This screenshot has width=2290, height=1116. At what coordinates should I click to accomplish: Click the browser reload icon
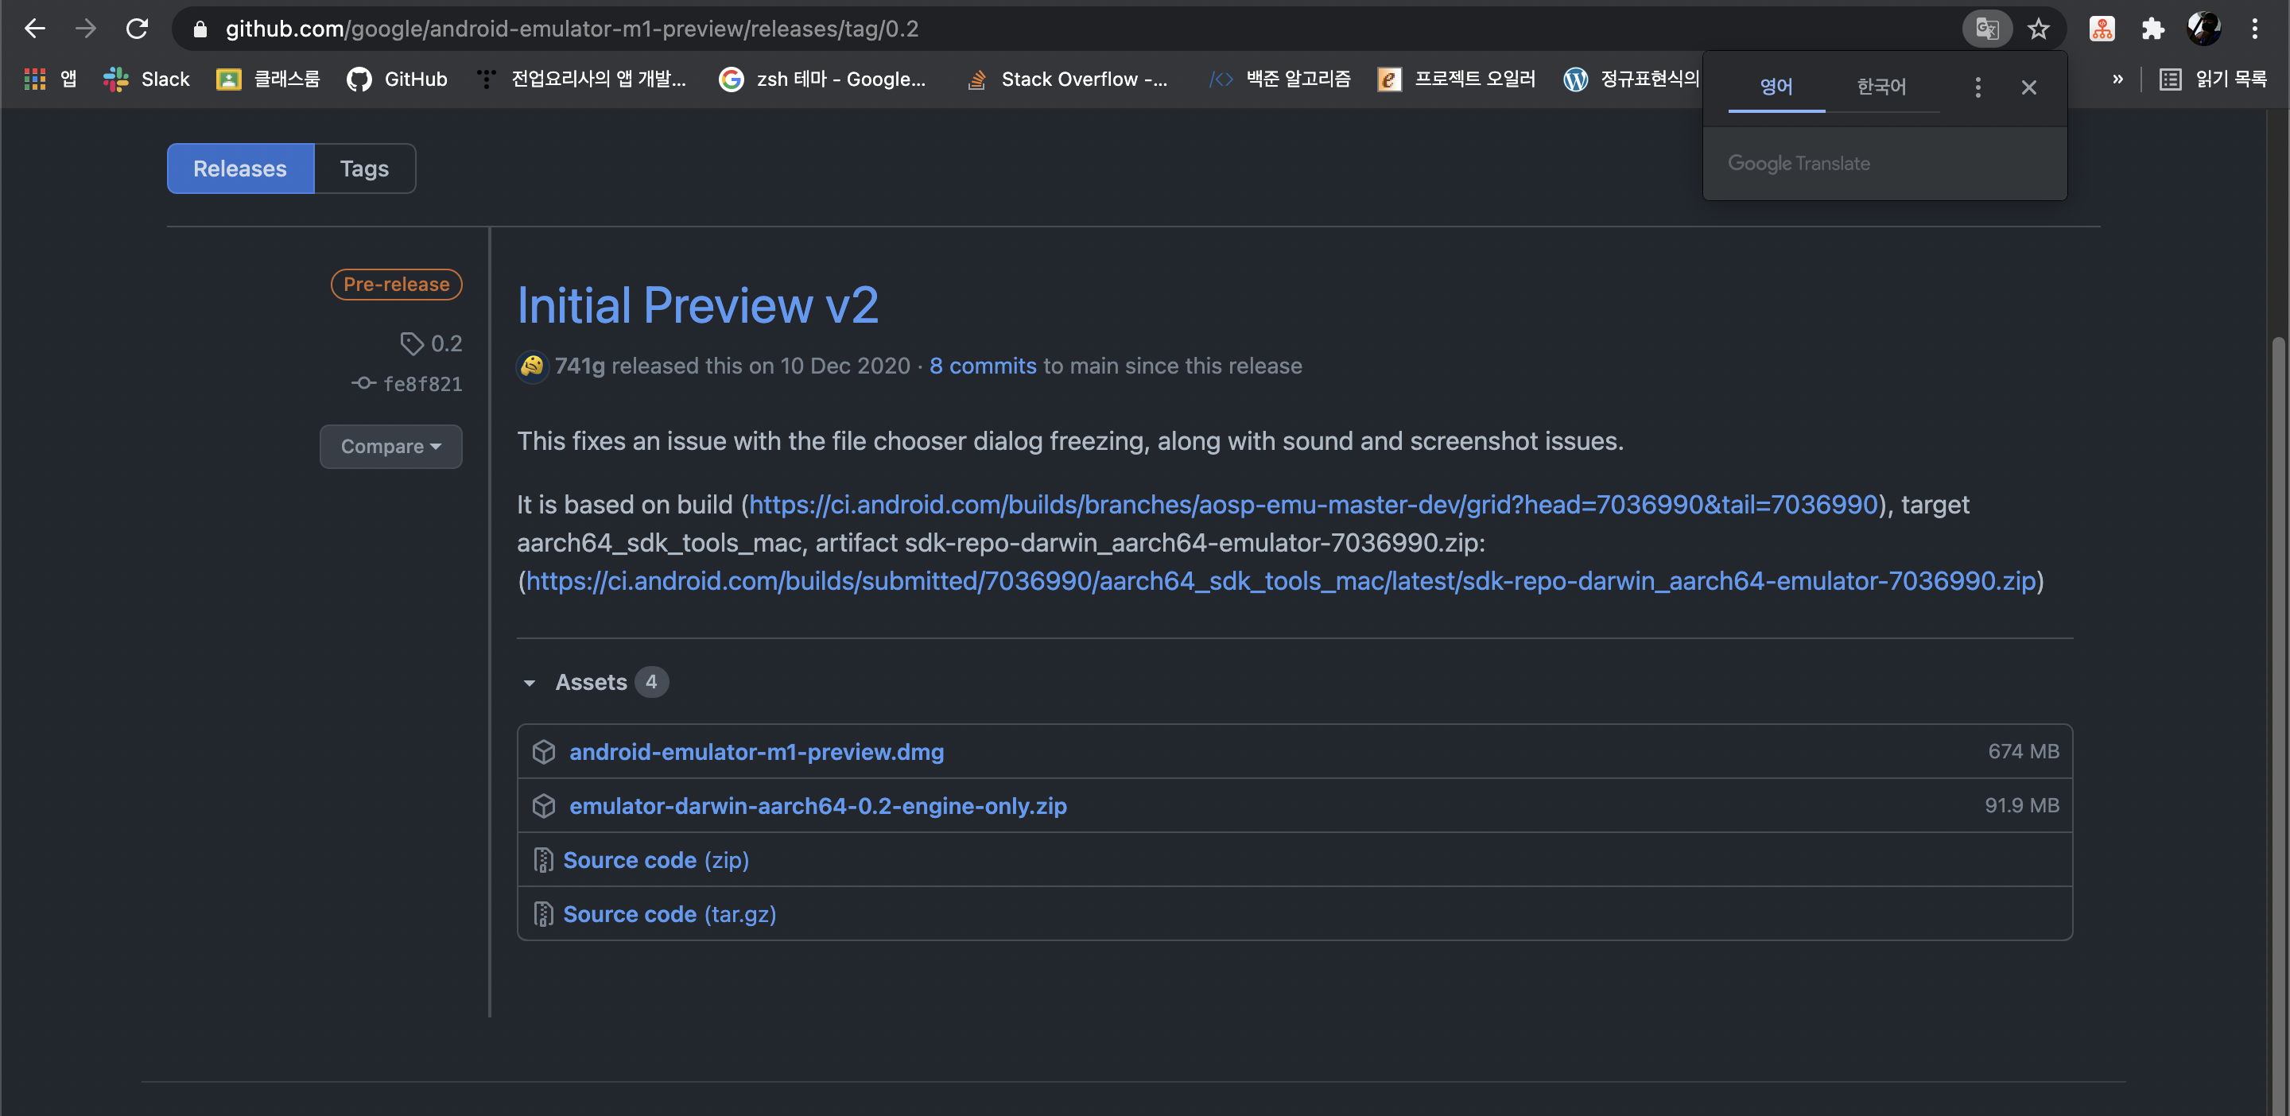pos(137,29)
